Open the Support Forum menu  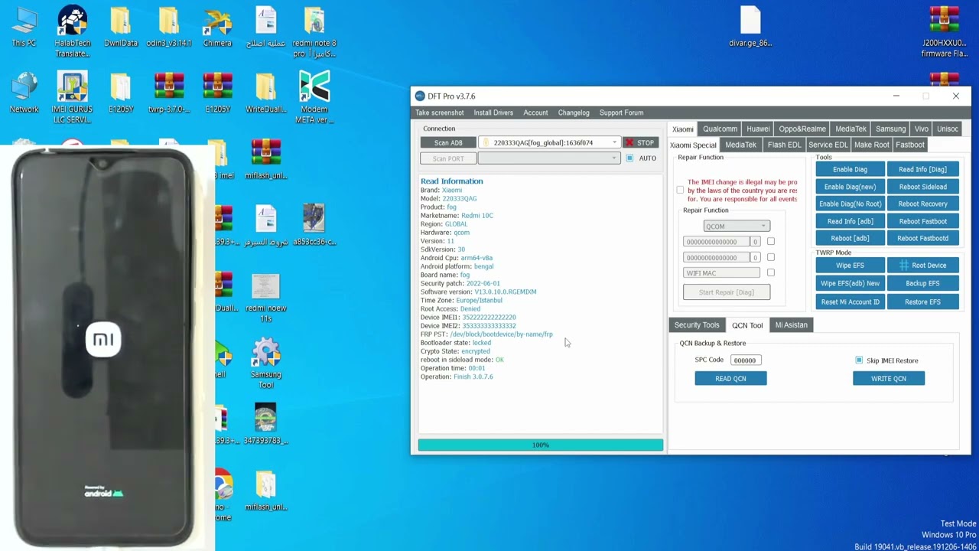pos(621,112)
